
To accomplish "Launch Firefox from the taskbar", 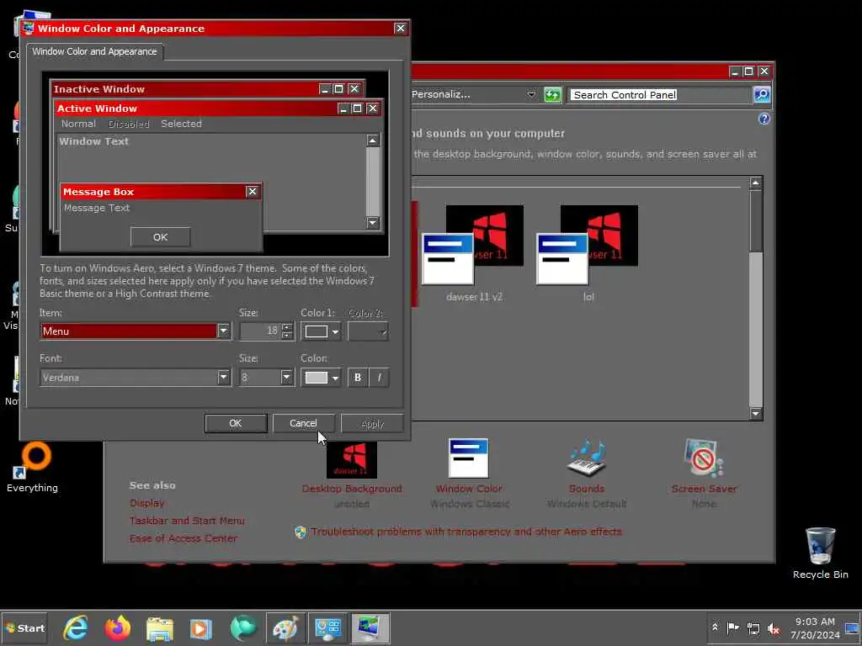I will pos(118,627).
